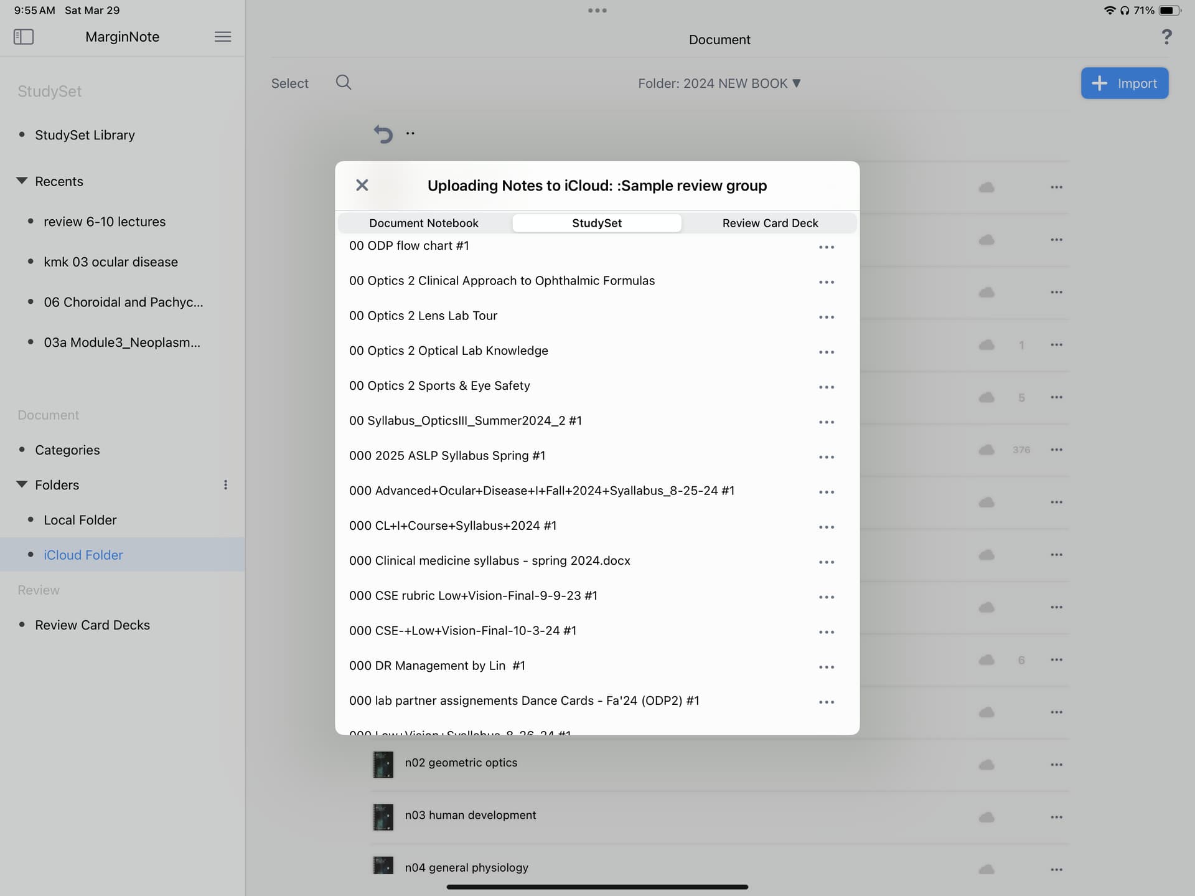Open Review Card Decks in sidebar
1195x896 pixels.
(92, 625)
